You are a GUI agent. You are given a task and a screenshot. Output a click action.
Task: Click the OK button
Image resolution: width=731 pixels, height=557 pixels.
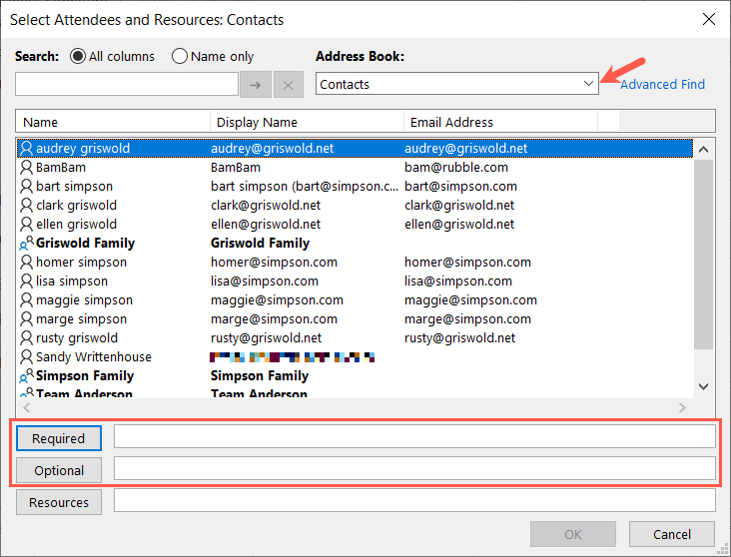point(573,534)
